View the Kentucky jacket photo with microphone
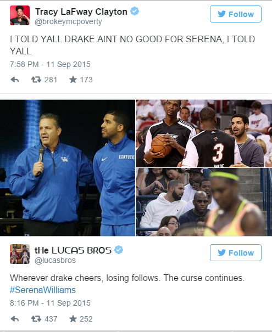The image size is (272, 332). click(x=68, y=168)
